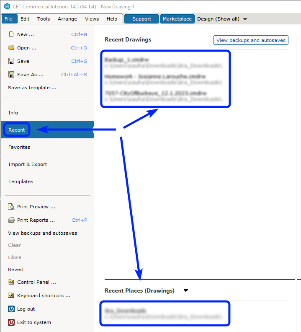Screen dimensions: 301x332
Task: Open the recent place folder entry
Action: coord(163,314)
